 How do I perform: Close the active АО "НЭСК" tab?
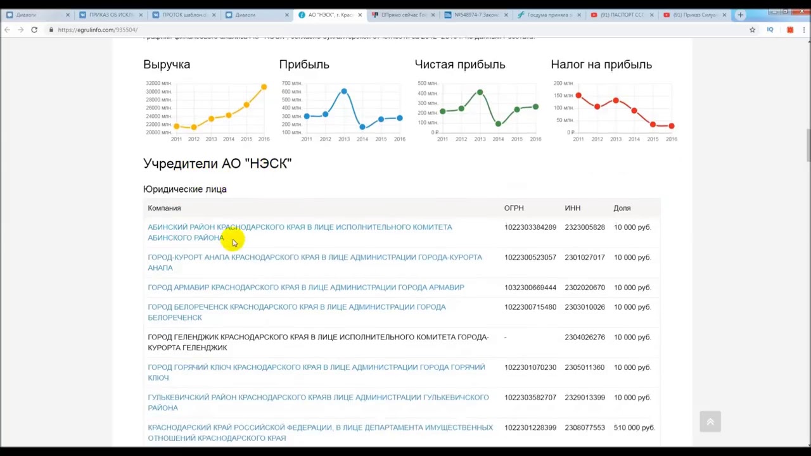pyautogui.click(x=360, y=15)
